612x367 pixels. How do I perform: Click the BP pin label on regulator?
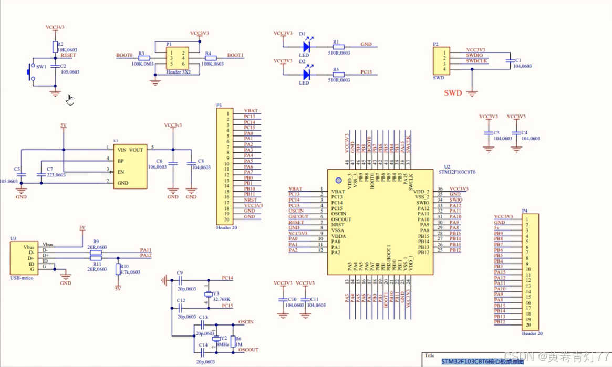point(121,161)
